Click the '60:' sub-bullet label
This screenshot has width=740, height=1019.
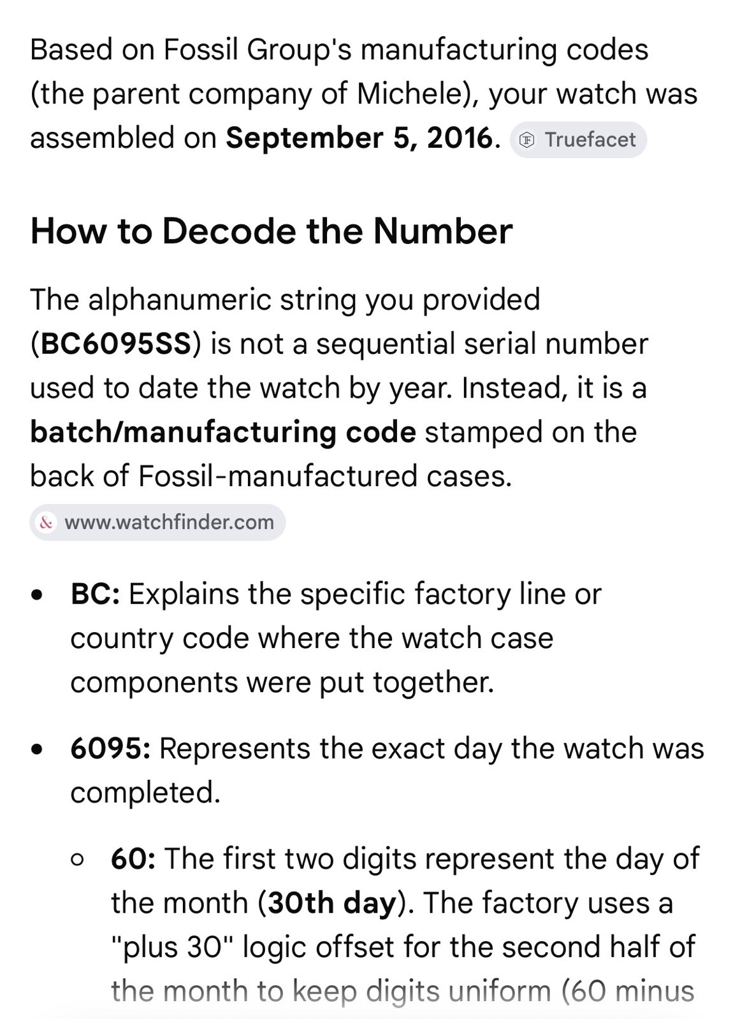[x=133, y=858]
